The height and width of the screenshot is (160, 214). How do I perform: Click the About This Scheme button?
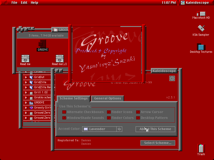155,129
